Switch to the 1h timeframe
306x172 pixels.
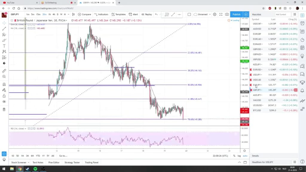[x=50, y=14]
